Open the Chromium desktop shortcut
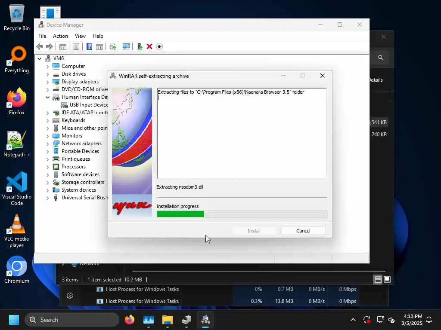 17,270
